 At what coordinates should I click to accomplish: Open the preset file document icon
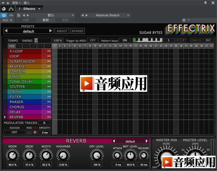19,15
